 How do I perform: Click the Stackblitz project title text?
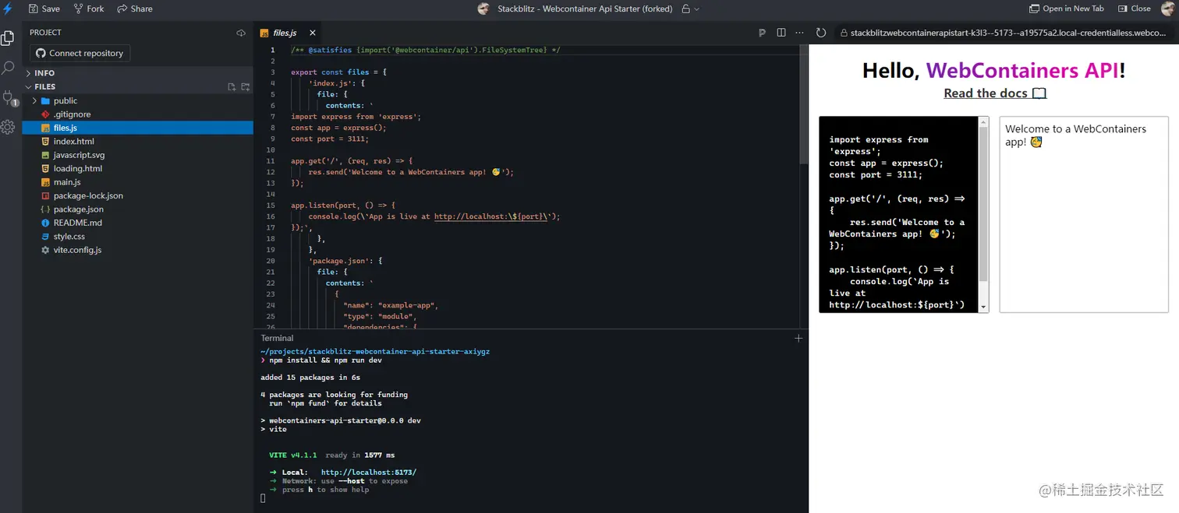click(x=586, y=9)
